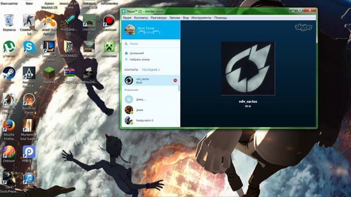Click the large vdv_cactus call avatar
This screenshot has width=351, height=197.
pos(248,68)
